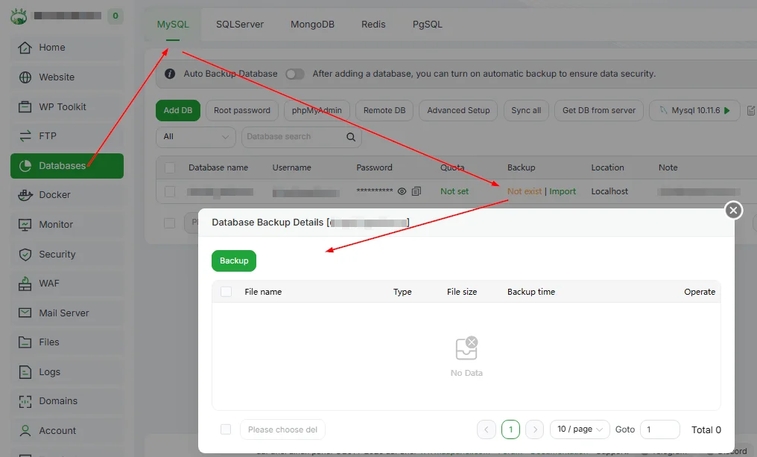Enable the Auto Backup Database switch

pyautogui.click(x=294, y=74)
